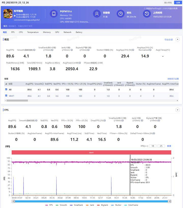Click the creator user avatar icon

(x=97, y=14)
